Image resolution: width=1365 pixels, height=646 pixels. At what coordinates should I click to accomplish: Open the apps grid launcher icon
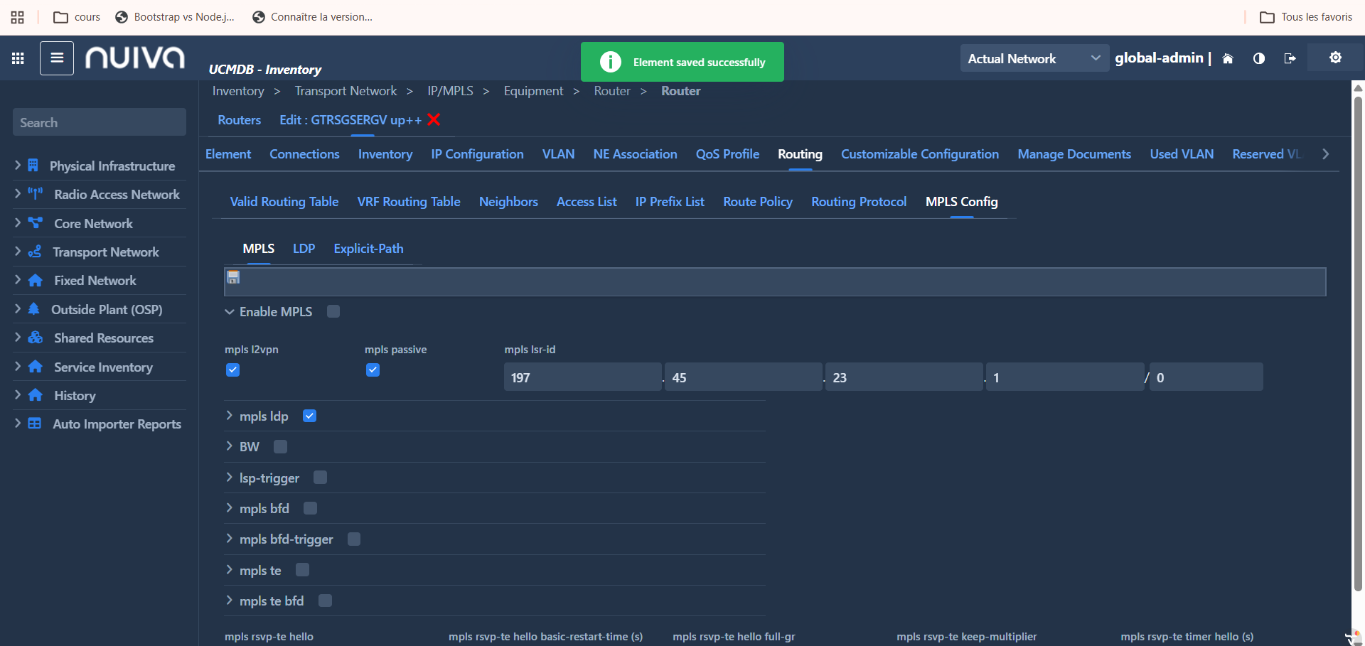[x=18, y=58]
